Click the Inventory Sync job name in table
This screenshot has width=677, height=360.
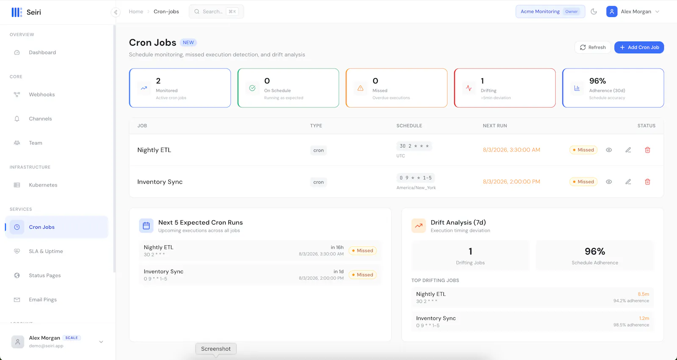pyautogui.click(x=160, y=182)
